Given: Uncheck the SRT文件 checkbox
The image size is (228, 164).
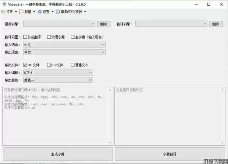Looking at the screenshot, I should pyautogui.click(x=25, y=65).
